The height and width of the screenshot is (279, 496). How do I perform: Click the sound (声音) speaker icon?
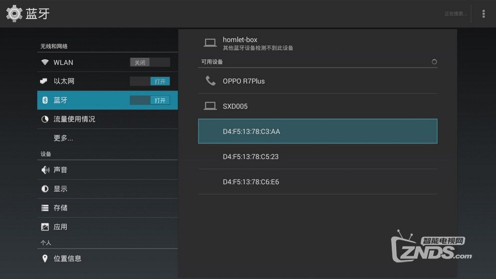(45, 170)
